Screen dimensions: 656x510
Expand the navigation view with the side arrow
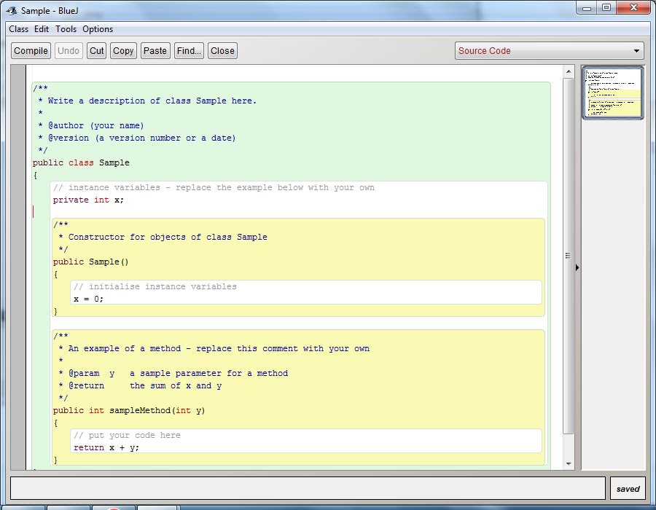tap(577, 267)
